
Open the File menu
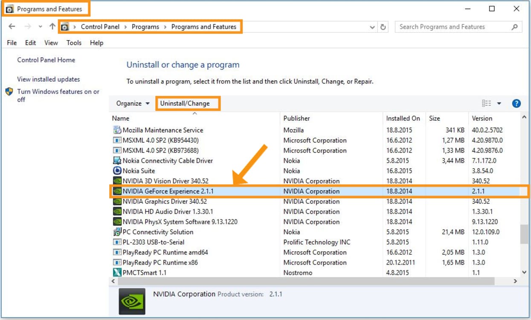coord(12,43)
